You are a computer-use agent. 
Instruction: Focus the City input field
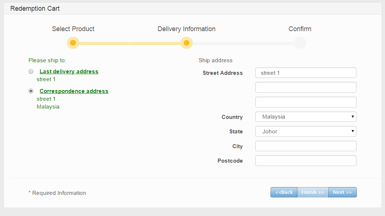306,146
